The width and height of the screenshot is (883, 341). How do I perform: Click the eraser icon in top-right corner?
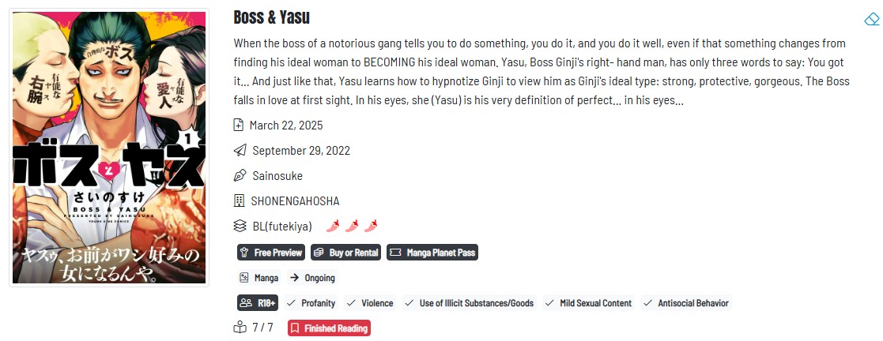(871, 19)
